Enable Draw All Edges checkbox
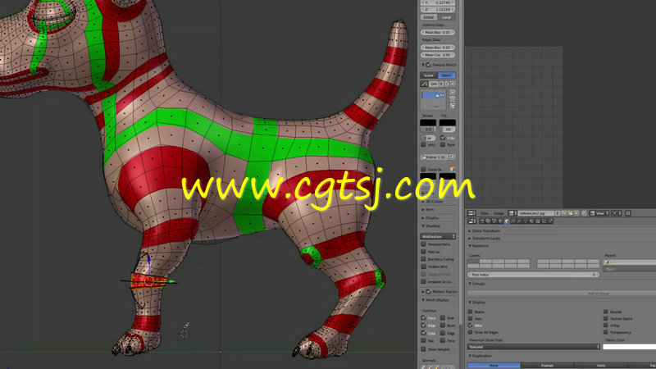This screenshot has width=656, height=369. coord(470,332)
